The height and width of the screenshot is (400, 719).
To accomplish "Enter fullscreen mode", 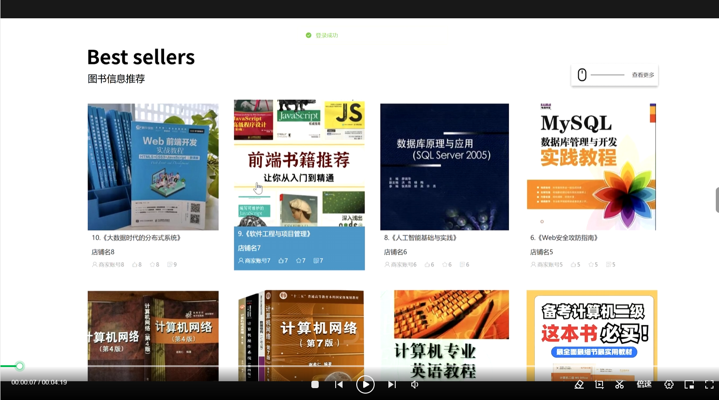I will click(709, 384).
